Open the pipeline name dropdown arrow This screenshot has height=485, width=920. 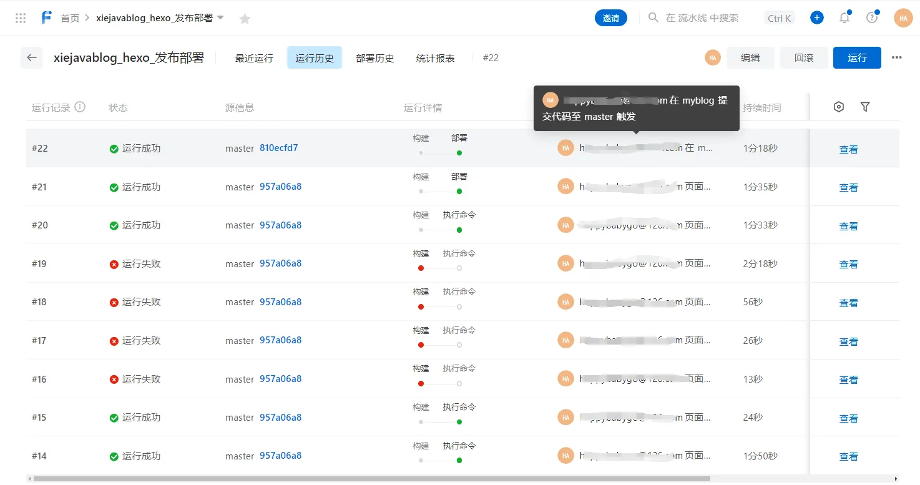pos(221,18)
